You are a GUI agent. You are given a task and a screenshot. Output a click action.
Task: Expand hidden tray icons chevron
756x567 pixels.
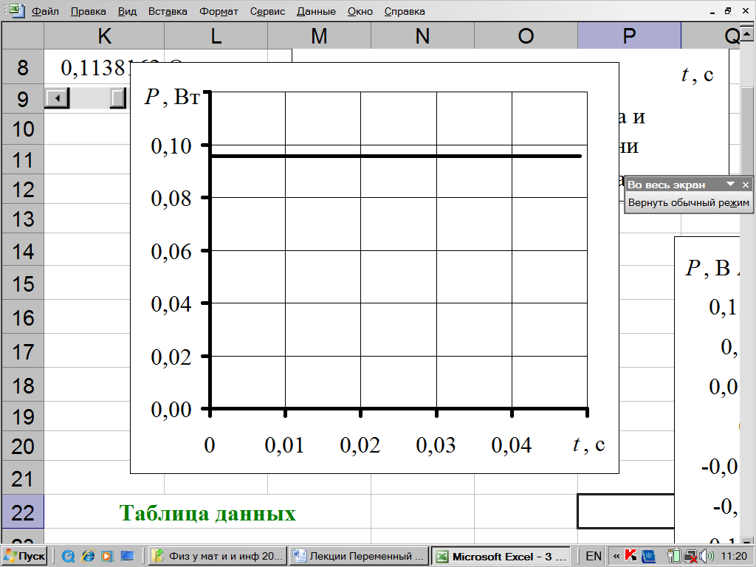click(x=616, y=557)
